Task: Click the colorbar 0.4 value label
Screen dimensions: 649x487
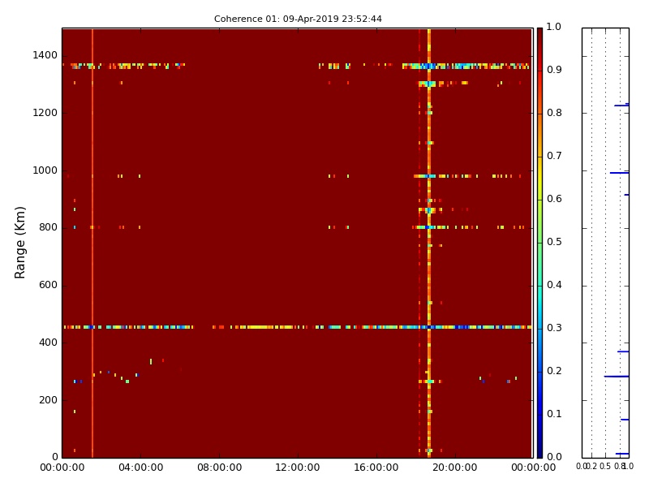Action: (554, 285)
